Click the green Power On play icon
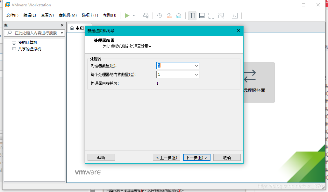 (x=127, y=16)
